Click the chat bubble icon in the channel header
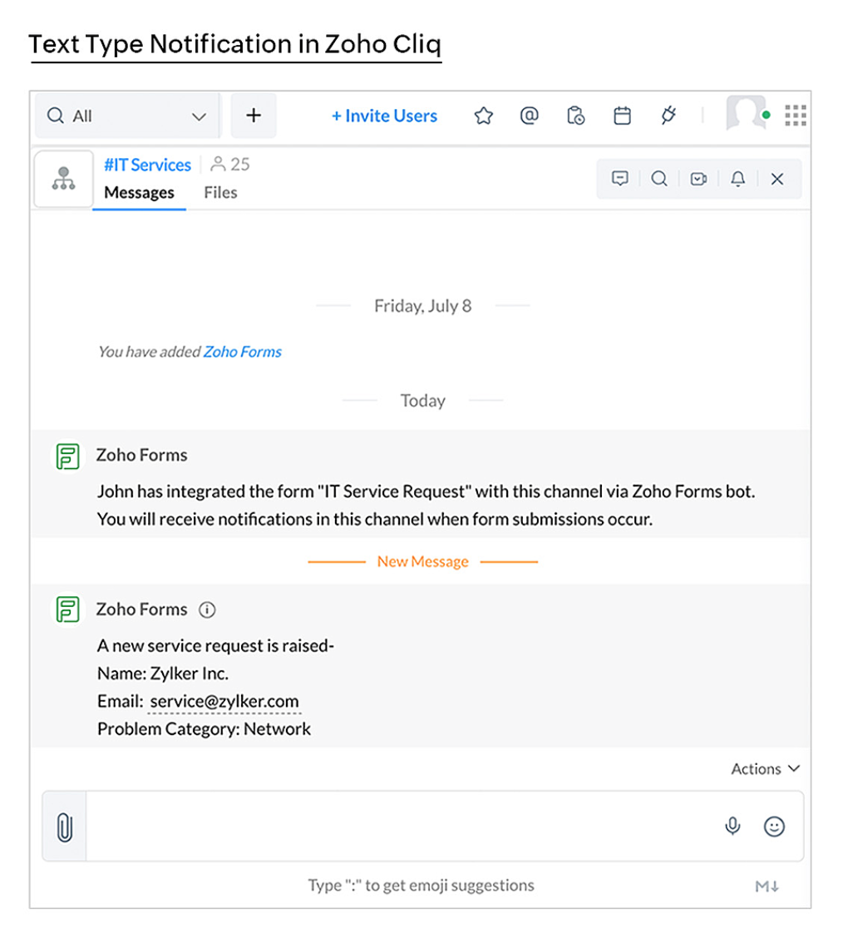 click(619, 179)
